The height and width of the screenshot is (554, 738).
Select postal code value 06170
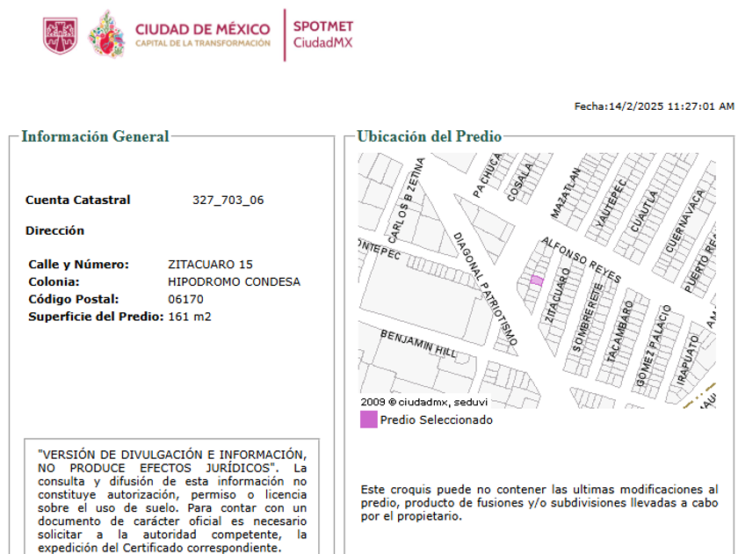[186, 299]
